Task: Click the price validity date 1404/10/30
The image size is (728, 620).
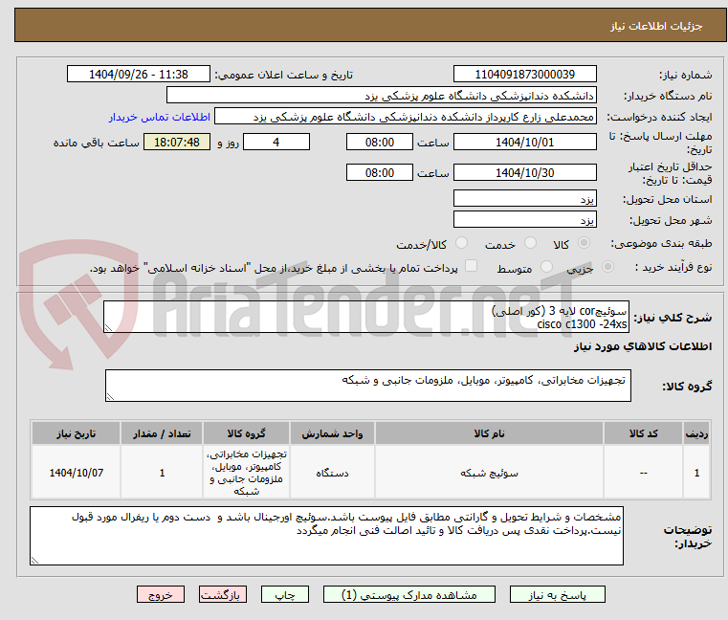Action: tap(525, 173)
